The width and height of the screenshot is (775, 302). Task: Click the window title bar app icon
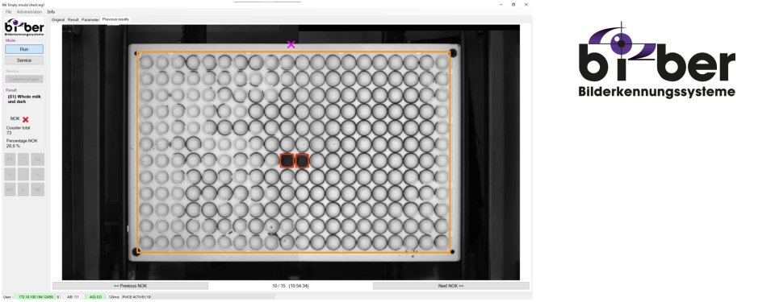5,4
